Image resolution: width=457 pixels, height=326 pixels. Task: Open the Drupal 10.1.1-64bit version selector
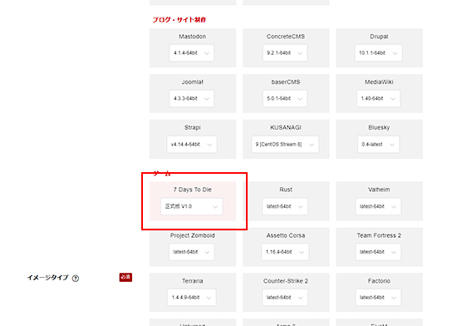378,52
